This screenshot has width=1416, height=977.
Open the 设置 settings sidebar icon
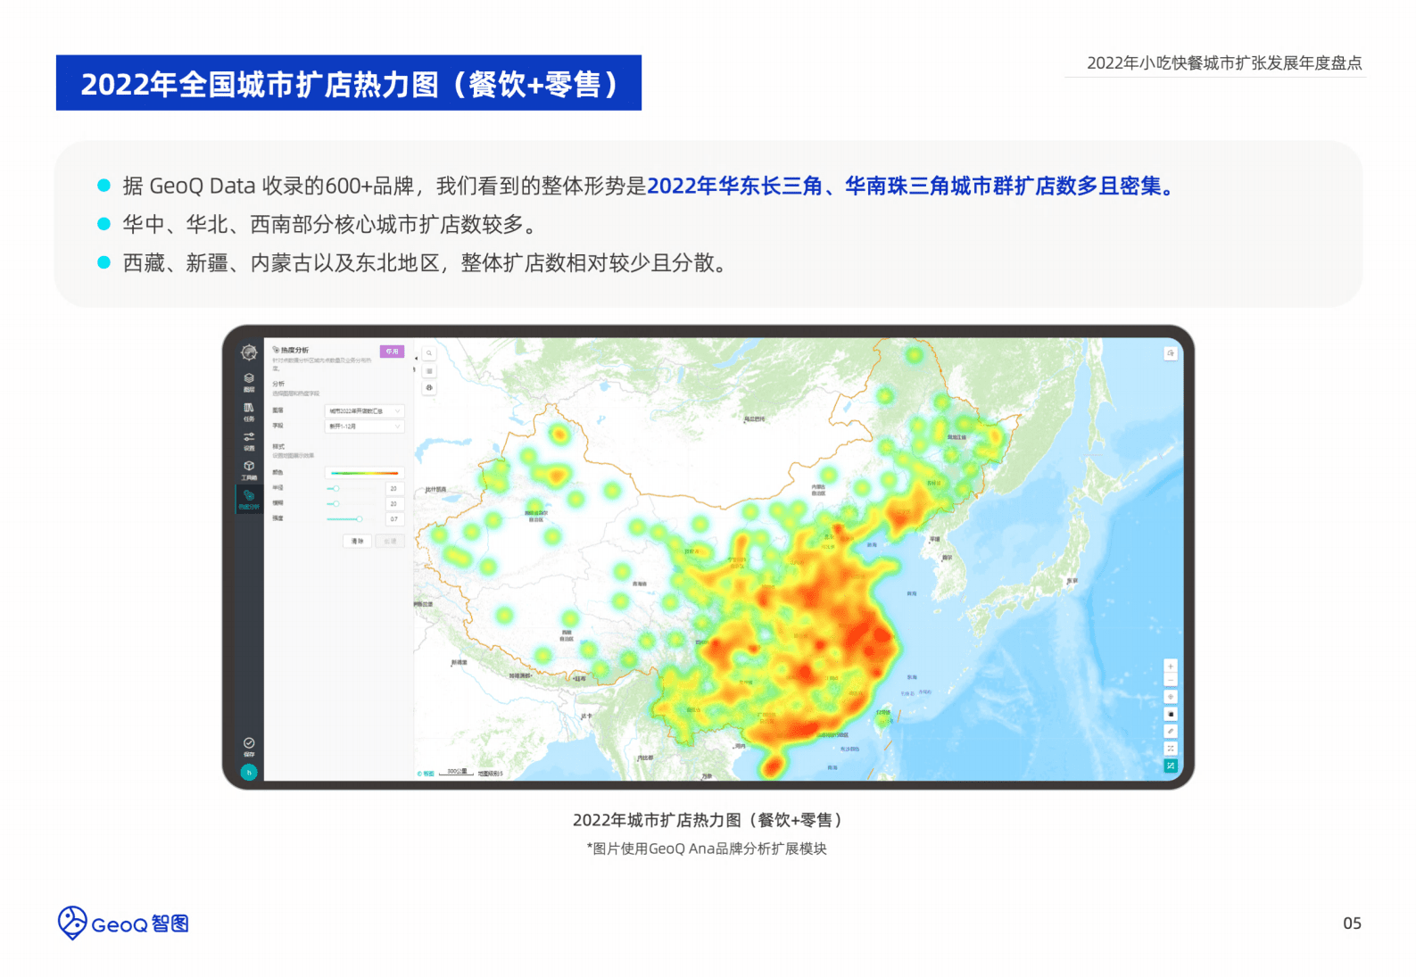point(249,441)
